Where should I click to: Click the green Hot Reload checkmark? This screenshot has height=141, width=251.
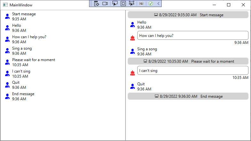pyautogui.click(x=151, y=4)
